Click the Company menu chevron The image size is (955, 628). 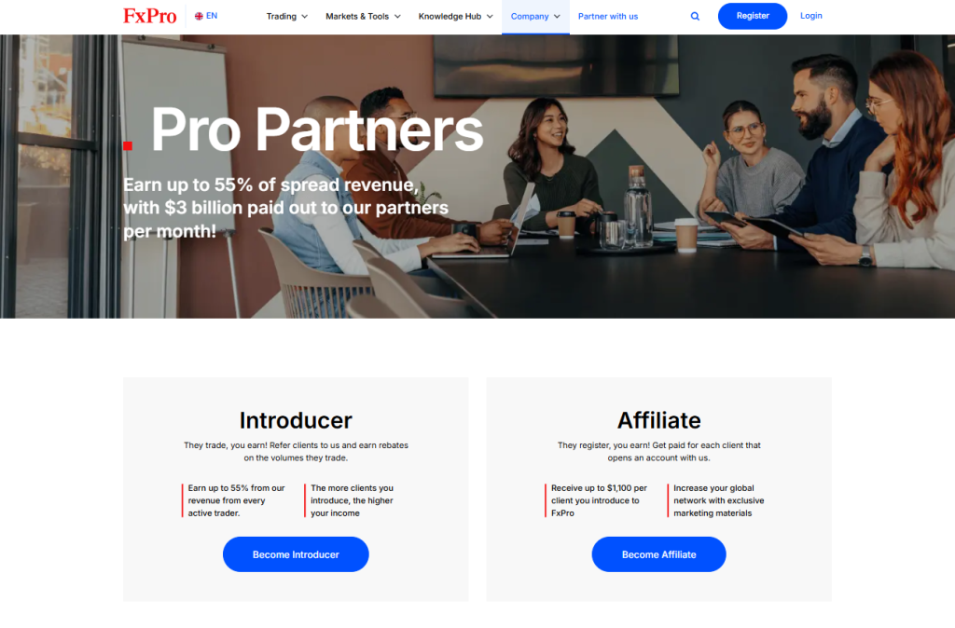557,17
